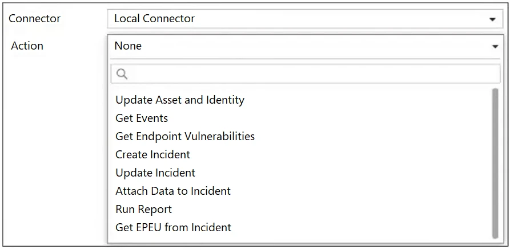Image resolution: width=510 pixels, height=250 pixels.
Task: Select the 'Create Incident' option
Action: pos(152,155)
